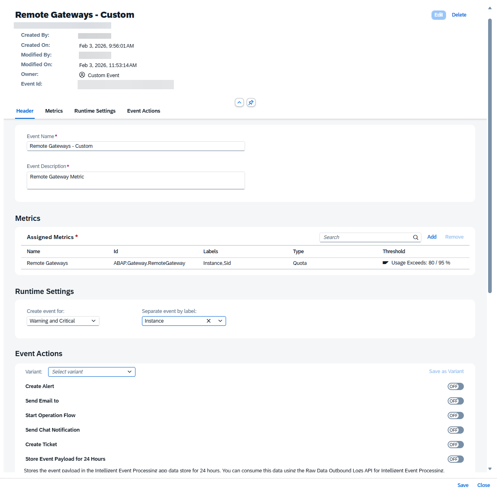Open the Event Actions tab
497x491 pixels.
[144, 111]
